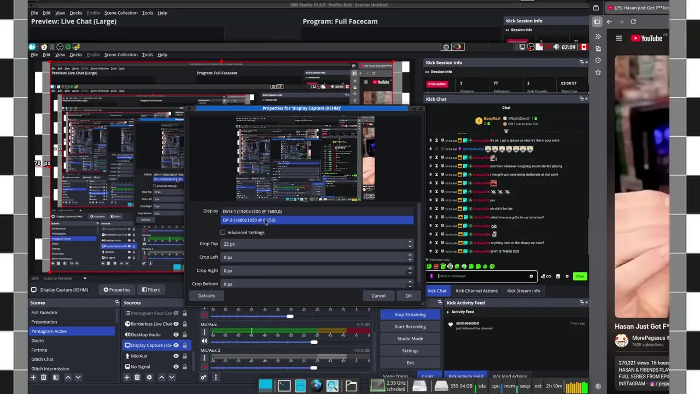Open scene filters icon in Scenes toolbar
The image size is (700, 394).
pos(55,377)
